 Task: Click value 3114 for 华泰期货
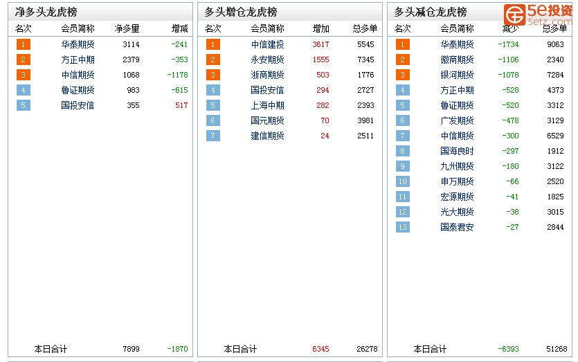(132, 44)
